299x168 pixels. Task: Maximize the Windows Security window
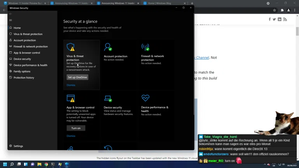coord(183,8)
